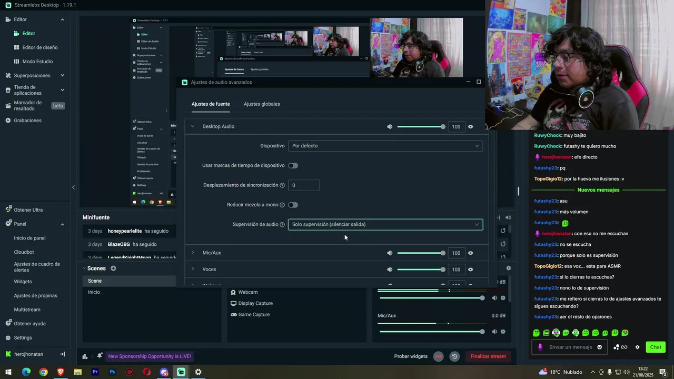Open the 'Supervisión de audio' dropdown

(385, 224)
